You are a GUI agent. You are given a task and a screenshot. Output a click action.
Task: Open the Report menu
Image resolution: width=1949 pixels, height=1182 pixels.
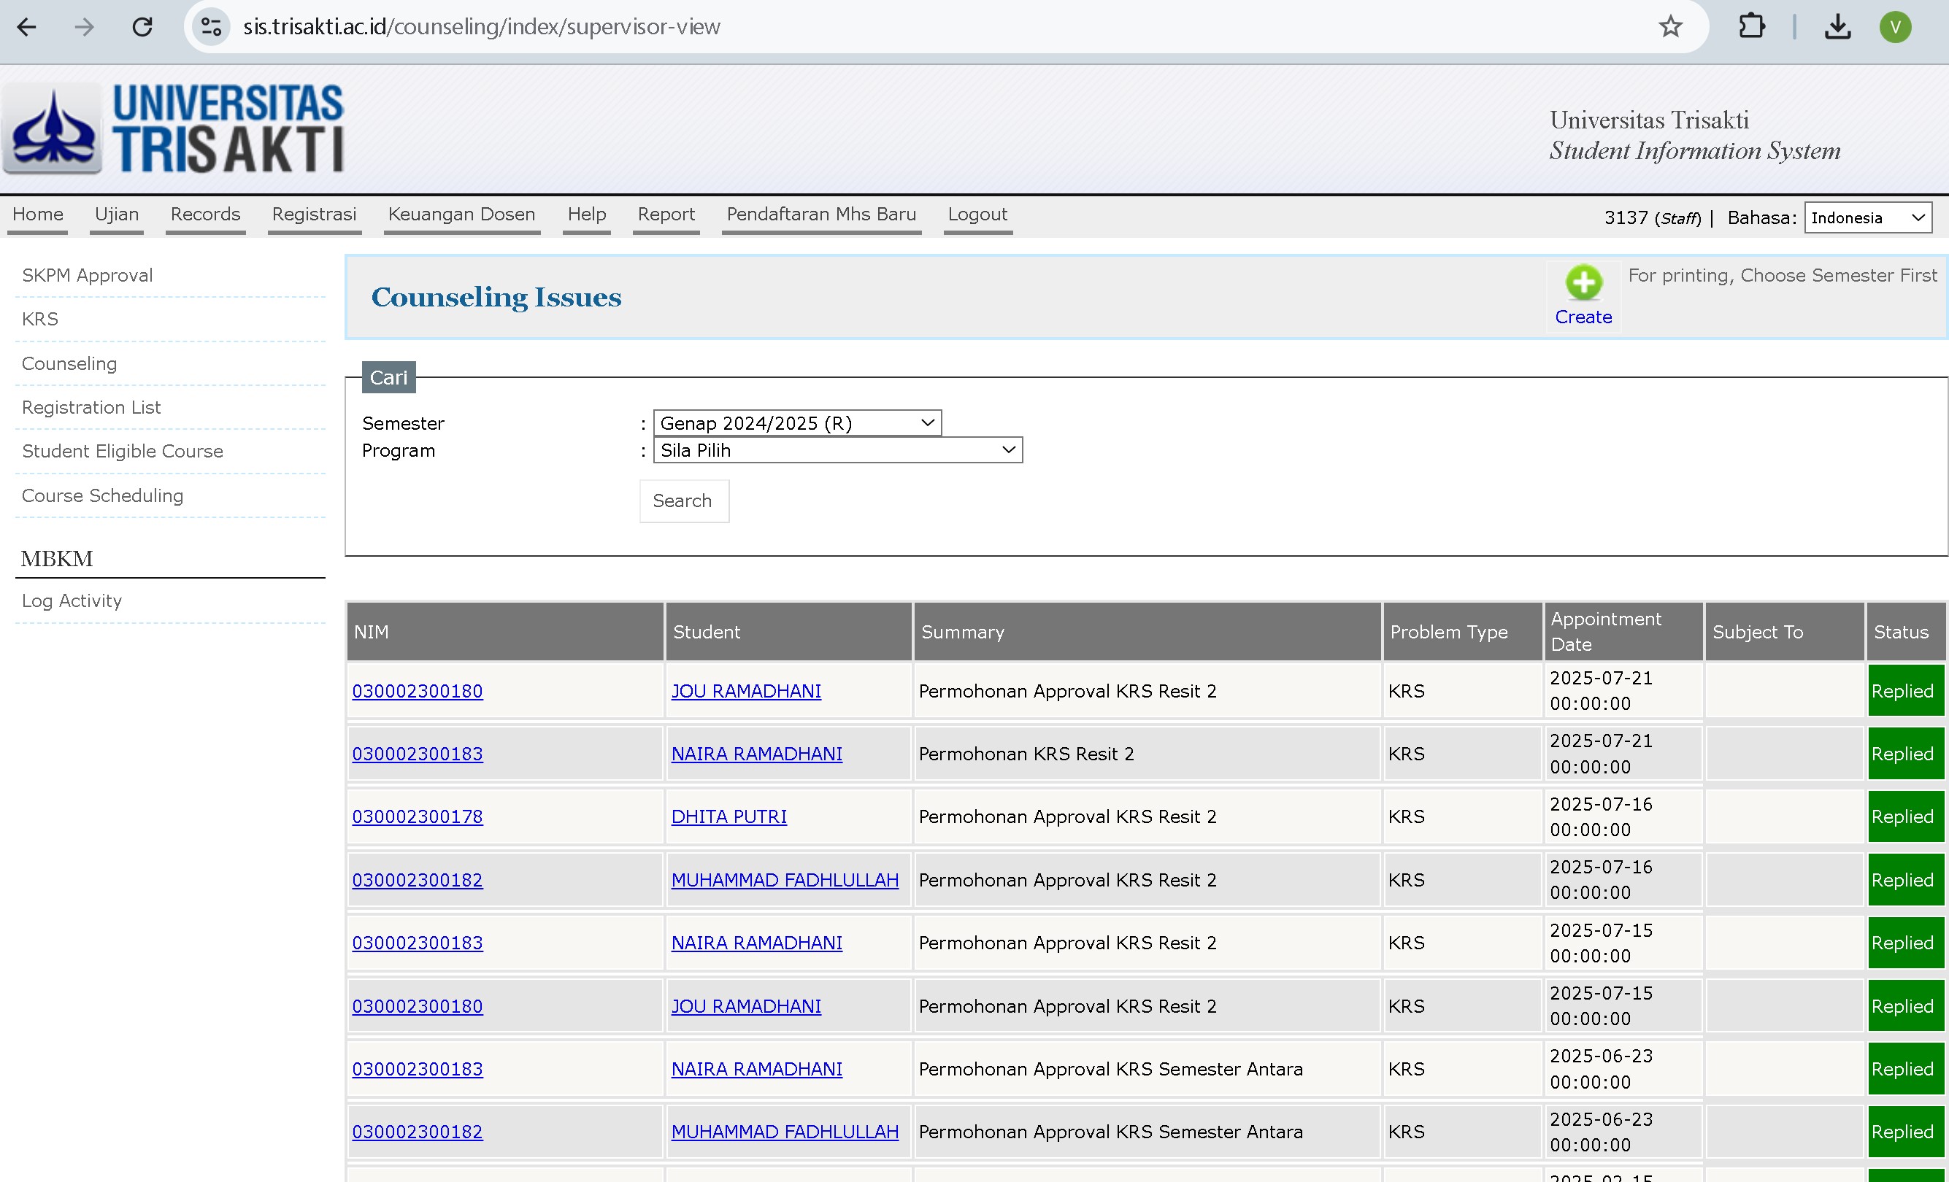(666, 215)
